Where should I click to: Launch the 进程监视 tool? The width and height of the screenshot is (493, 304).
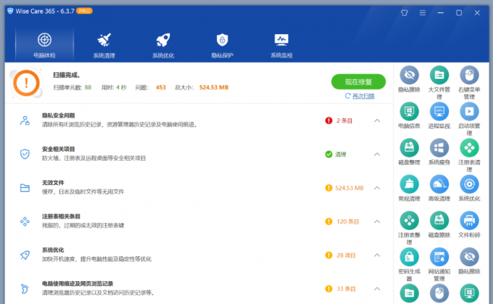439,116
